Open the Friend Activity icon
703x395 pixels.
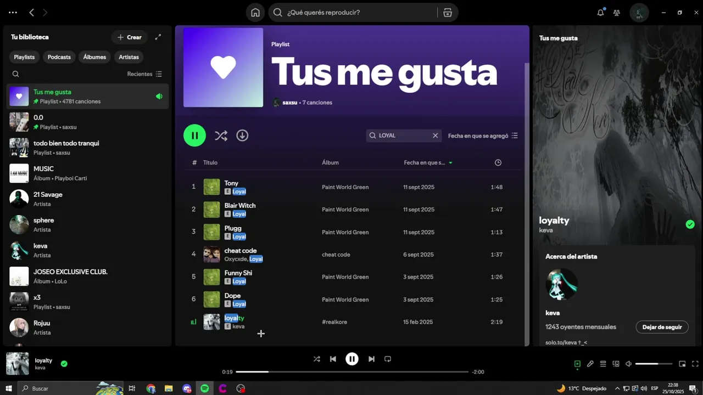(x=617, y=13)
